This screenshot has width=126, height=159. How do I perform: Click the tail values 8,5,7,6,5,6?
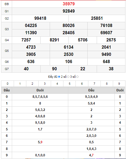[x=40, y=97]
